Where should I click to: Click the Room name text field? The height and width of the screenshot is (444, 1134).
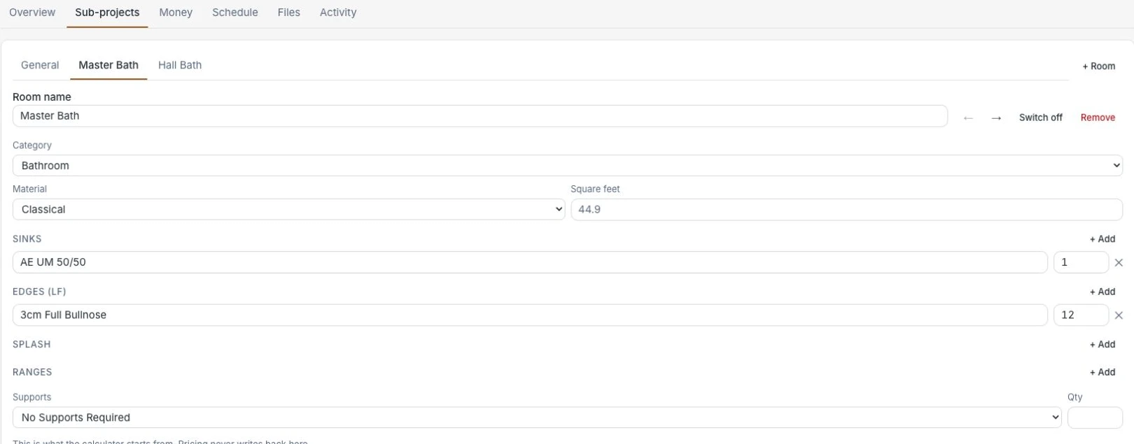click(x=480, y=116)
